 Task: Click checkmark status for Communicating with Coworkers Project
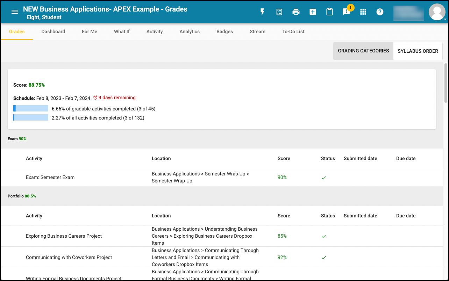(324, 258)
